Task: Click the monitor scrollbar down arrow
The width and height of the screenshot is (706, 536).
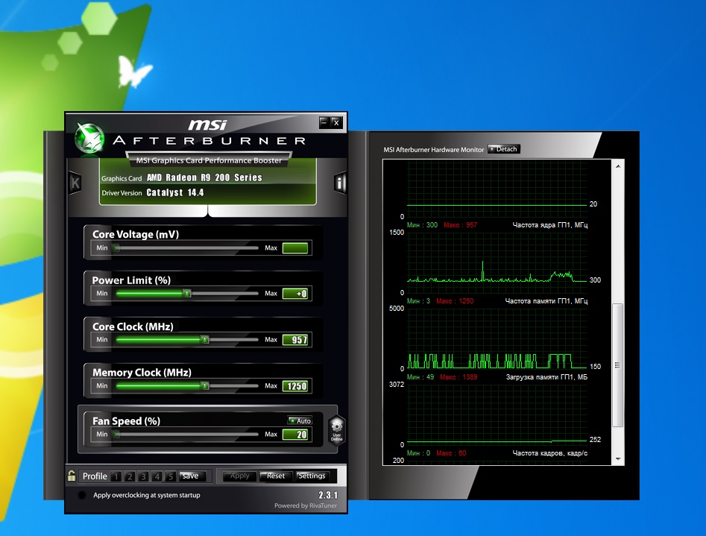Action: (618, 459)
